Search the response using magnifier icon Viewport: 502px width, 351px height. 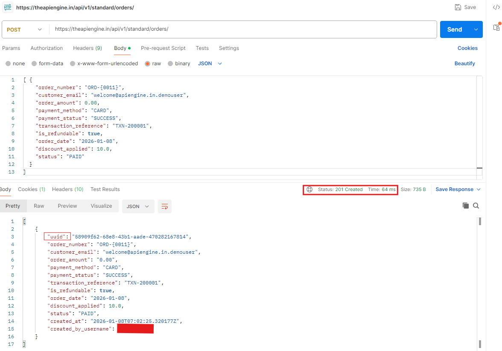[476, 206]
